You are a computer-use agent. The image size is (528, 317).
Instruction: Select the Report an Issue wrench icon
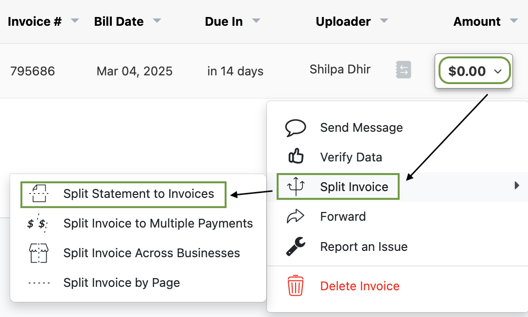(x=296, y=247)
